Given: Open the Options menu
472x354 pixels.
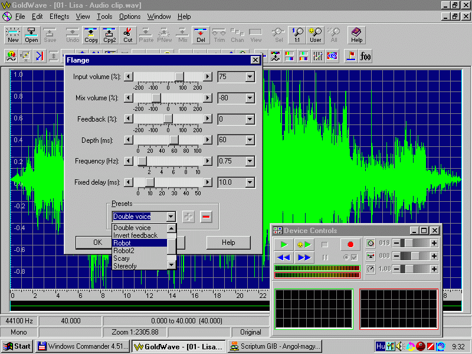Looking at the screenshot, I should (x=130, y=17).
